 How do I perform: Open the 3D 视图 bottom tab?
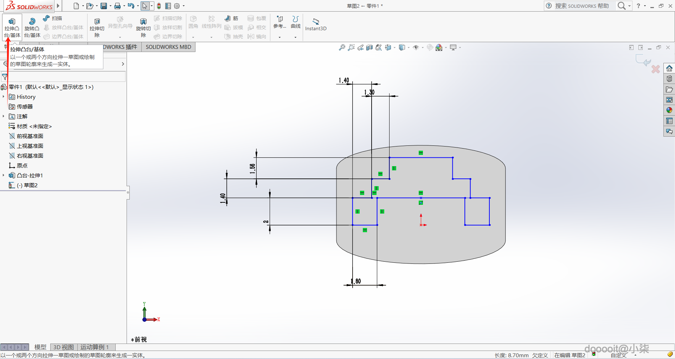pyautogui.click(x=63, y=347)
